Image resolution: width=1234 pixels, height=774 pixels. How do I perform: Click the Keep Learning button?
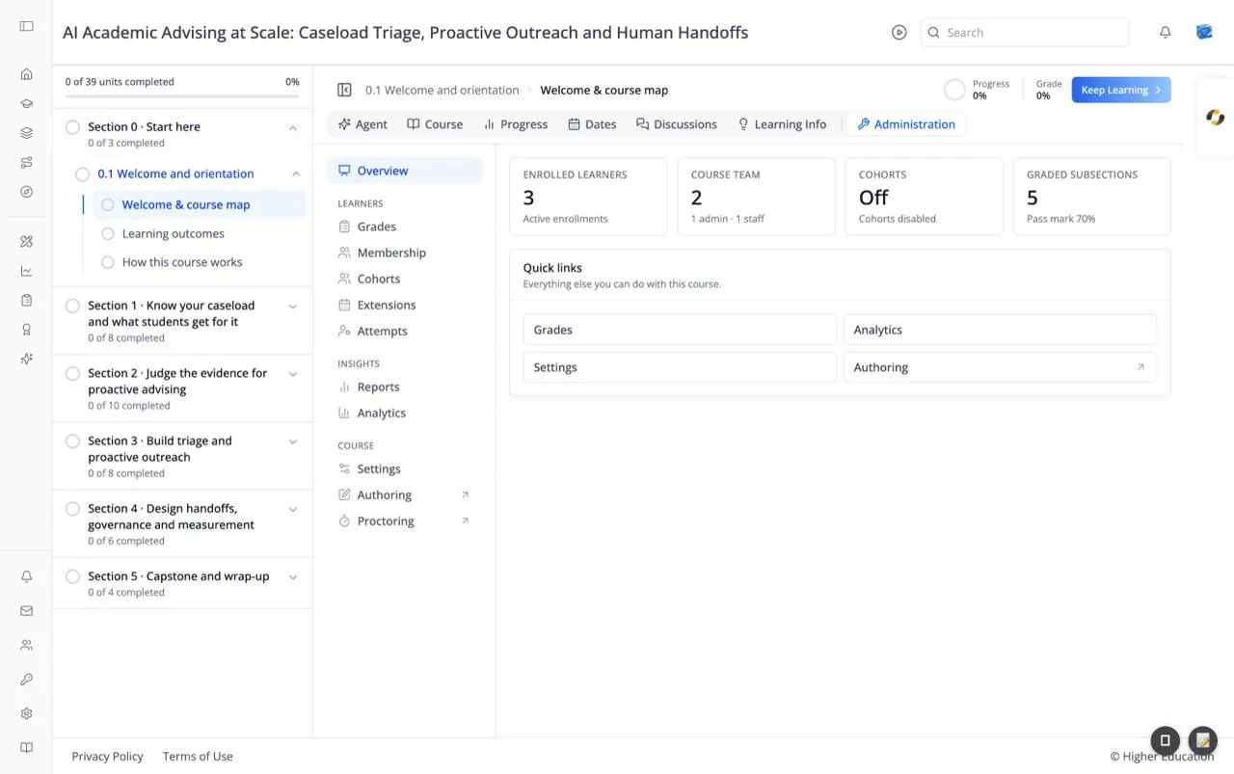(x=1121, y=90)
